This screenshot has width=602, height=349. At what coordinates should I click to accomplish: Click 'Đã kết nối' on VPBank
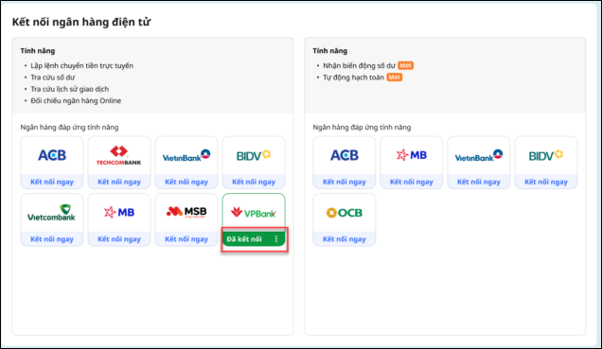point(244,239)
